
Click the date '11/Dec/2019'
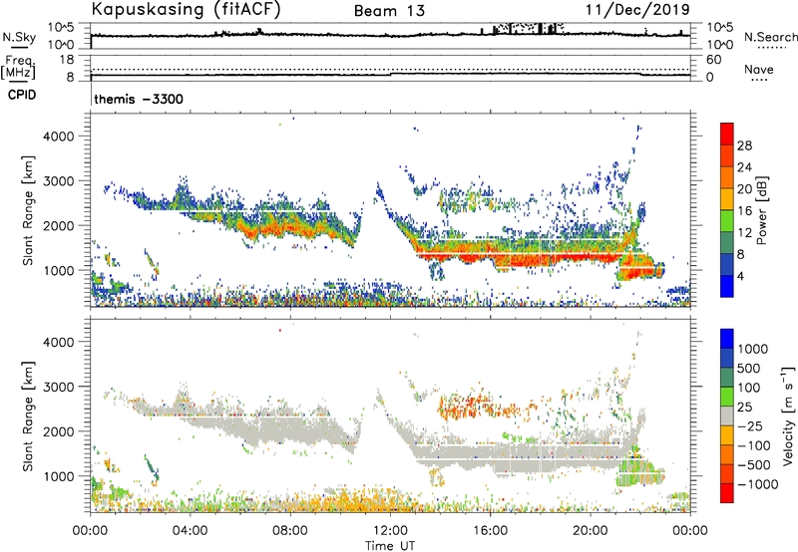pyautogui.click(x=637, y=9)
